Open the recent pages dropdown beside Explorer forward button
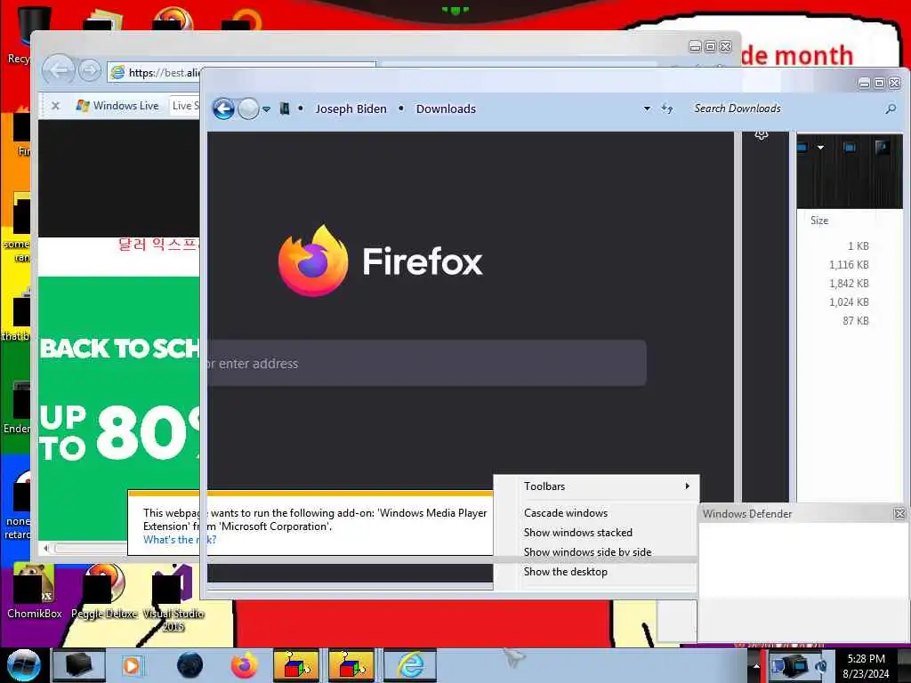This screenshot has height=683, width=911. pyautogui.click(x=266, y=108)
